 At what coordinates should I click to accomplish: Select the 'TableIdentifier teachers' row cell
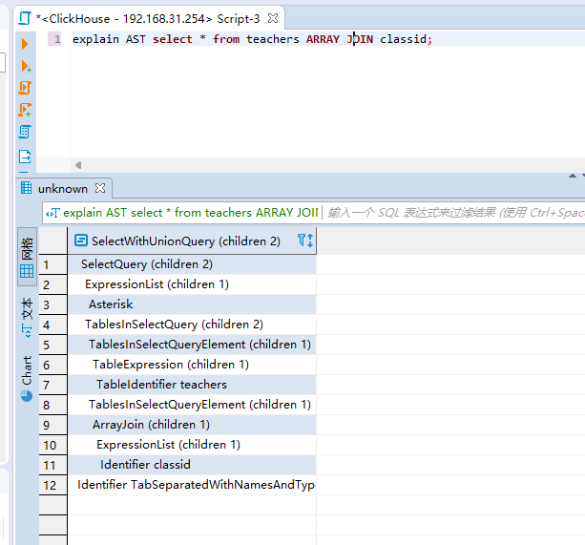coord(161,385)
